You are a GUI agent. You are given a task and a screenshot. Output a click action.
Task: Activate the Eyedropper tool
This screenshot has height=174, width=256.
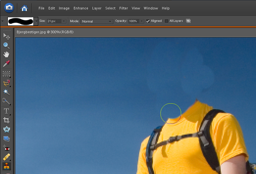point(6,64)
